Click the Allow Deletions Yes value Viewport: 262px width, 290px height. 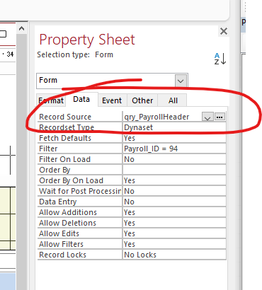point(174,223)
